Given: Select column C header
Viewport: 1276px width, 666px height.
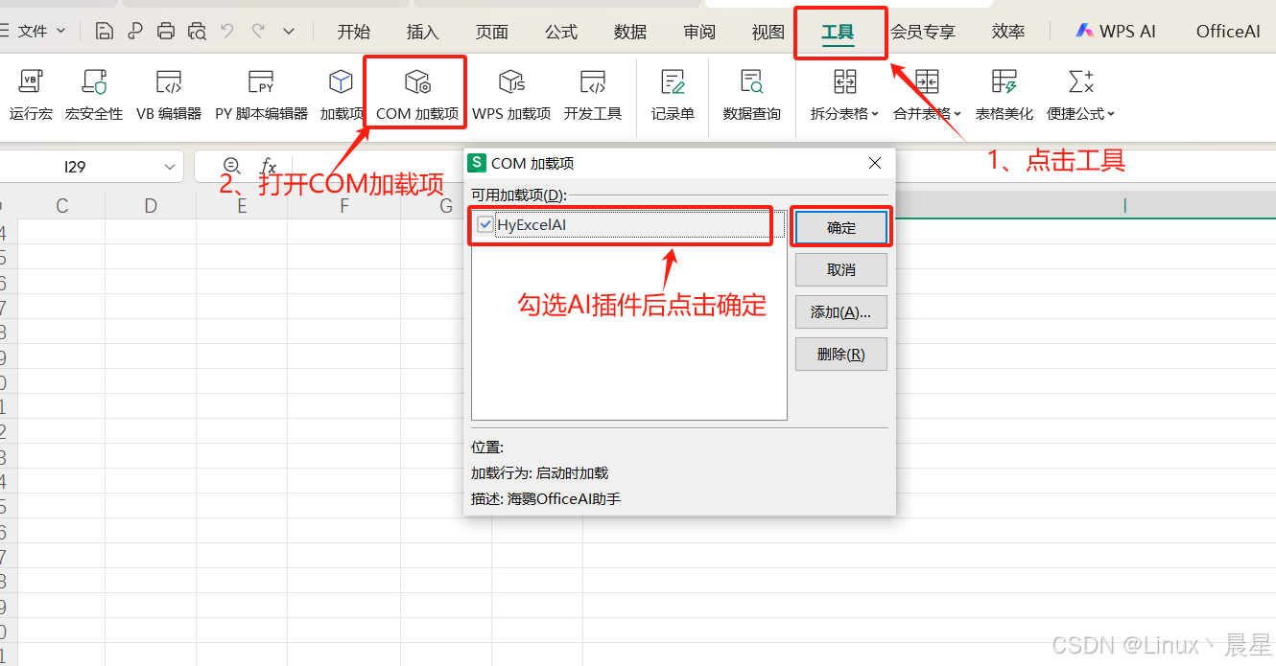Looking at the screenshot, I should click(62, 205).
